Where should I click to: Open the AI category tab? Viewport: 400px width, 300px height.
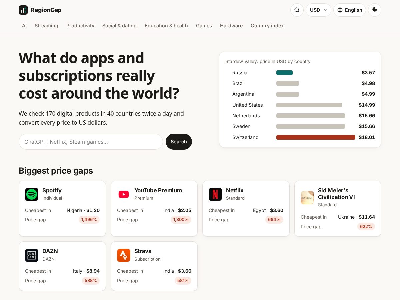24,26
